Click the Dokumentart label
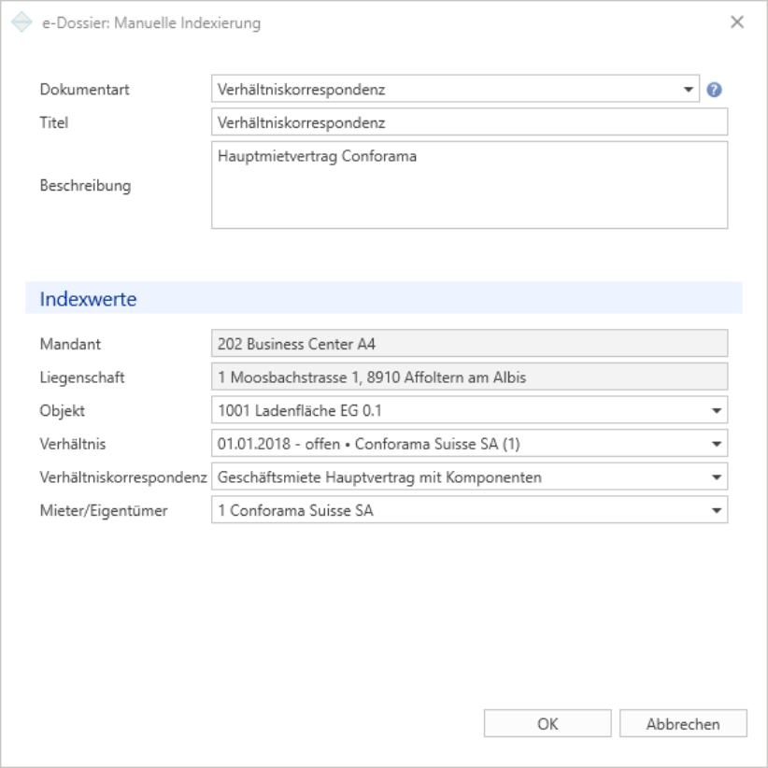 click(x=85, y=89)
